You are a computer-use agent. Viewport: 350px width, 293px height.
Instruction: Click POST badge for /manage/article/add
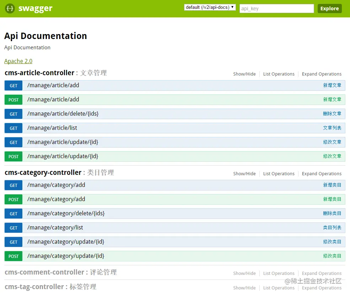coord(14,100)
